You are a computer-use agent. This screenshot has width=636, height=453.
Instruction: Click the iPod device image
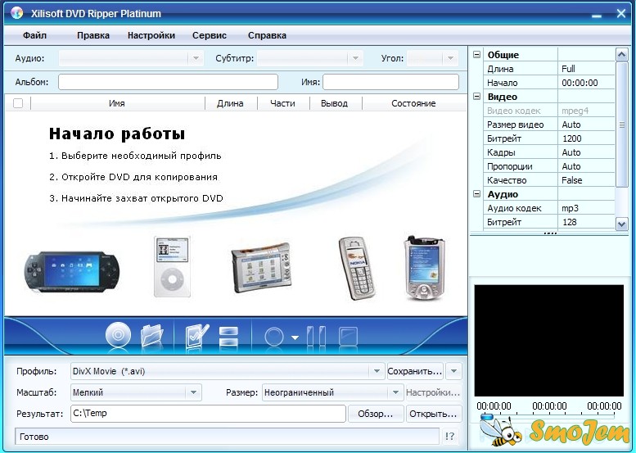point(172,267)
